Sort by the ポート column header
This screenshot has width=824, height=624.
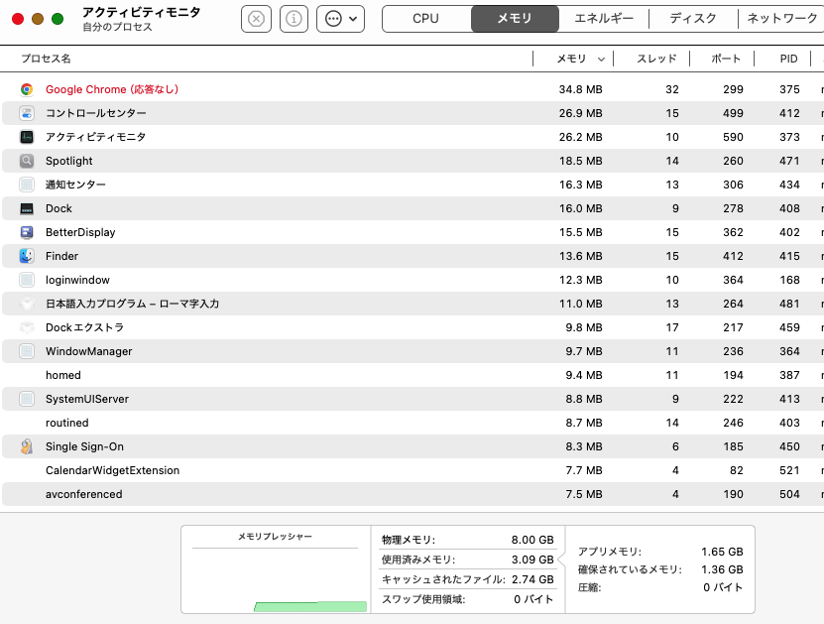pyautogui.click(x=726, y=59)
